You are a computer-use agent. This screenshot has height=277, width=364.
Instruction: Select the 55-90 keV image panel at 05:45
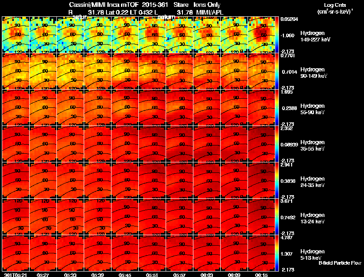click(125, 108)
